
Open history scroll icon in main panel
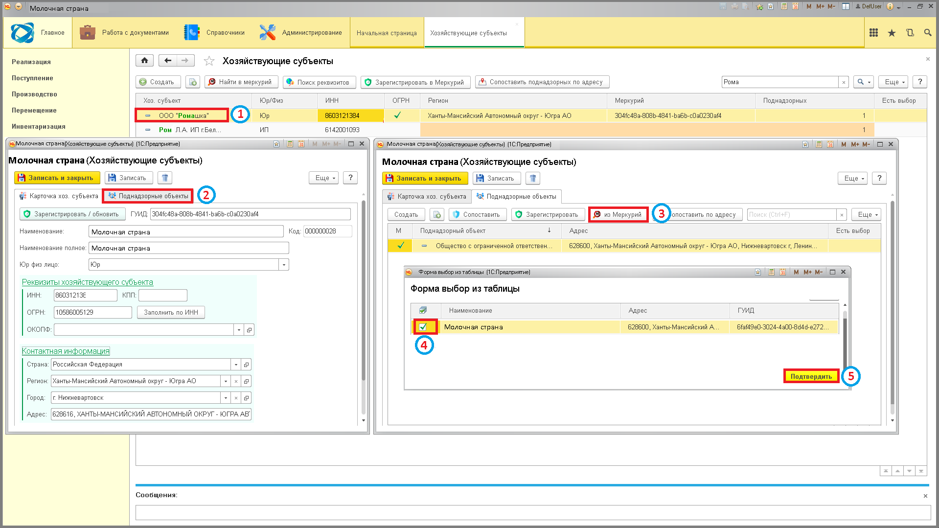tap(910, 33)
